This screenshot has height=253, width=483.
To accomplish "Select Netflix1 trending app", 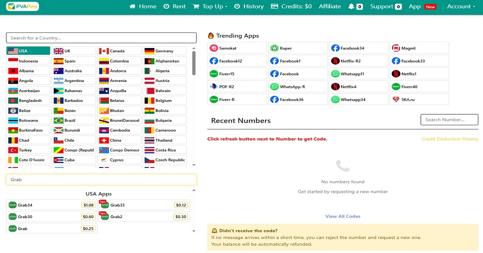I will [x=419, y=73].
